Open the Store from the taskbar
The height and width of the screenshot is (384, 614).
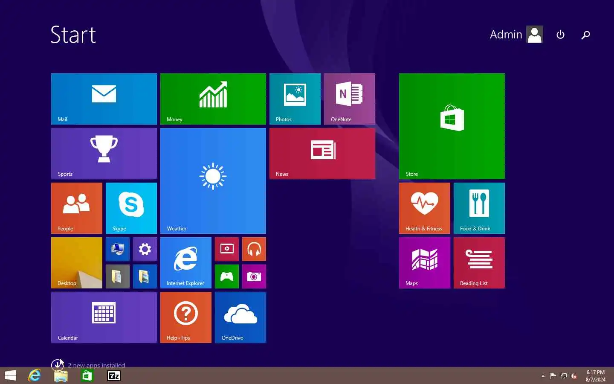tap(87, 375)
